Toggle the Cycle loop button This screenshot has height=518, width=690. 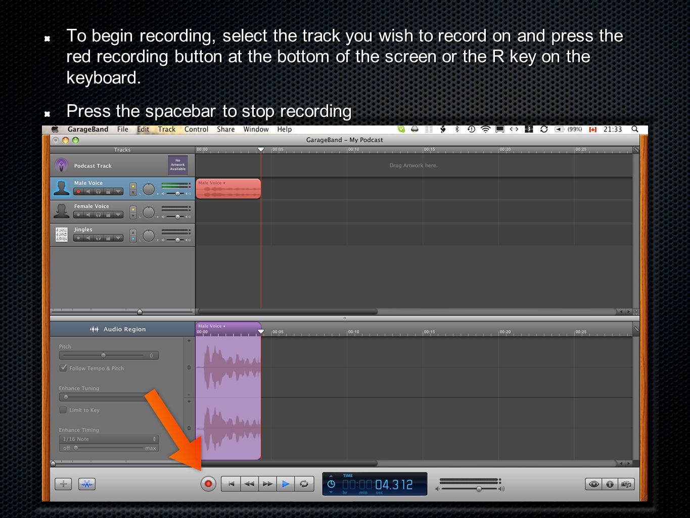point(304,484)
